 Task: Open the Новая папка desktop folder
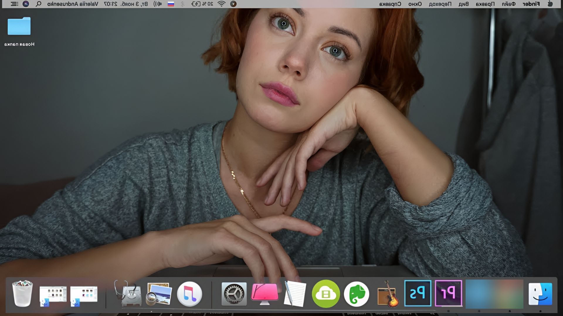pyautogui.click(x=19, y=31)
